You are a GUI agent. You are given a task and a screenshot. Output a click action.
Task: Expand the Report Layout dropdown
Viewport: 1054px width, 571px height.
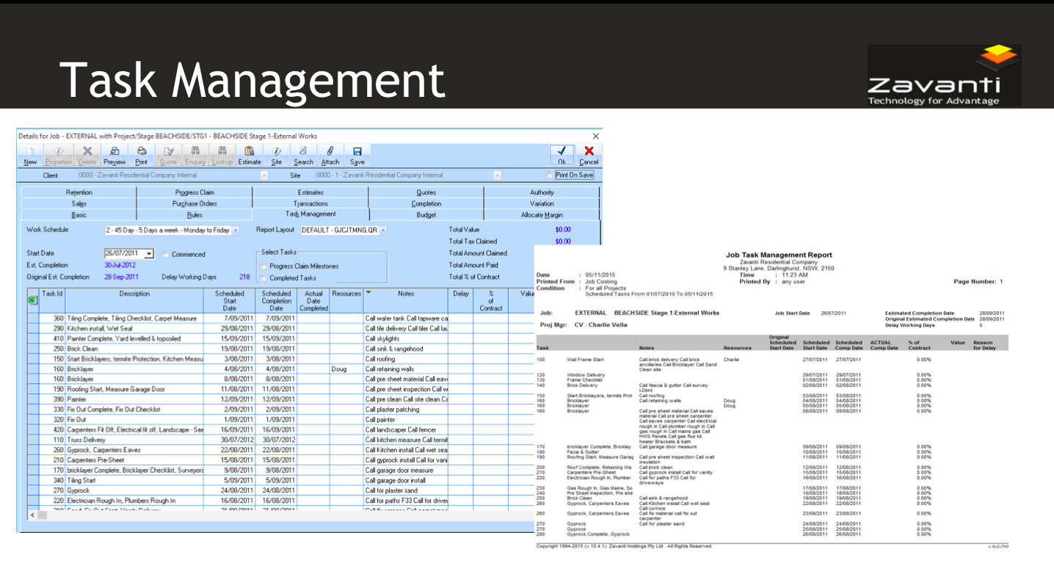pos(383,230)
